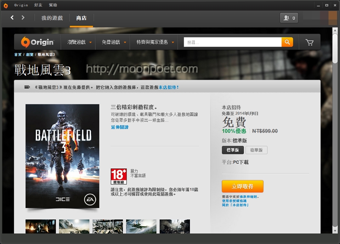Click into the search input field
Screen dimensions: 340x244
point(232,42)
